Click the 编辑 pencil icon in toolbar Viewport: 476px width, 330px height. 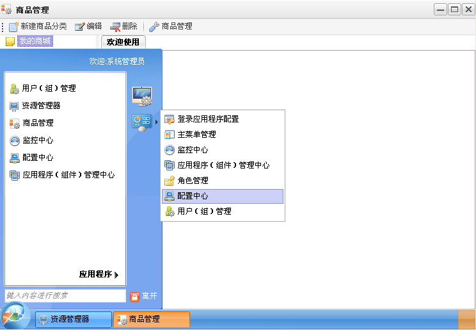pyautogui.click(x=80, y=26)
